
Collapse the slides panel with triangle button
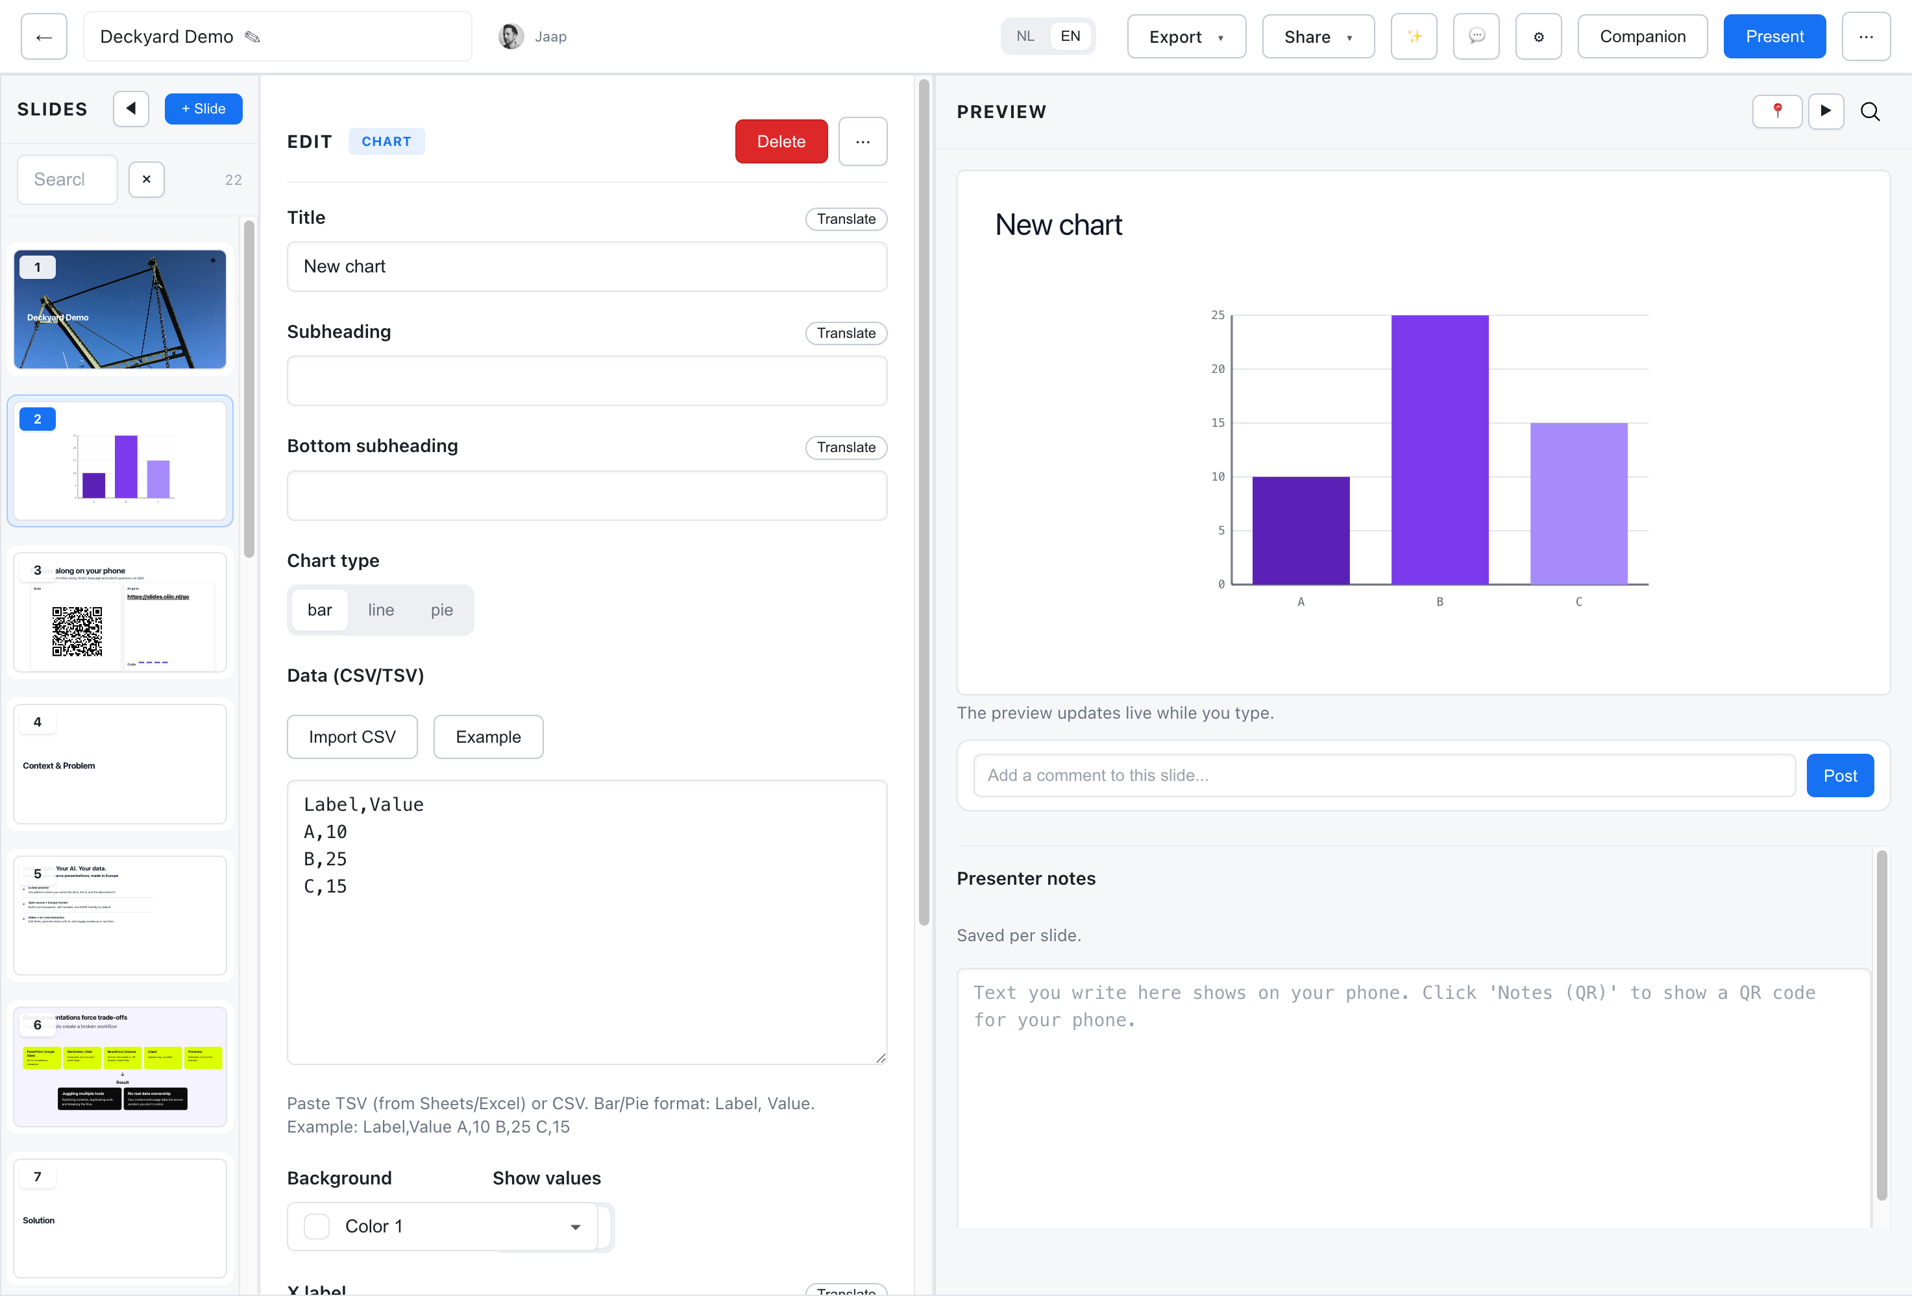pos(131,108)
